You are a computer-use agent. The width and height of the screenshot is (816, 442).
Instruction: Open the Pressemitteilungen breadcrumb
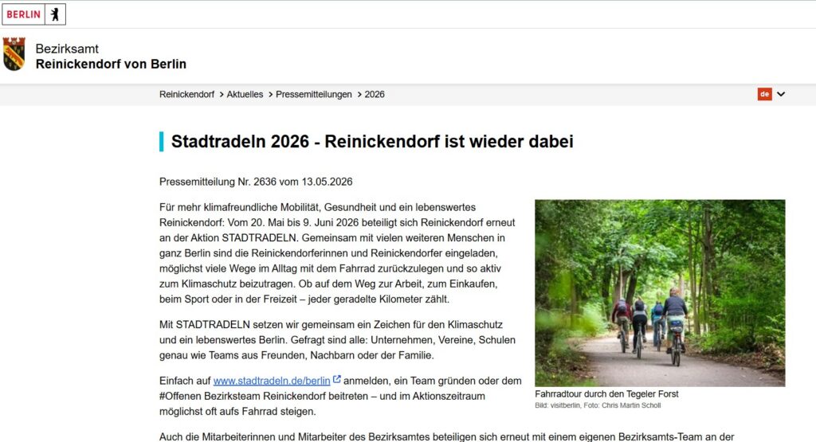coord(314,94)
